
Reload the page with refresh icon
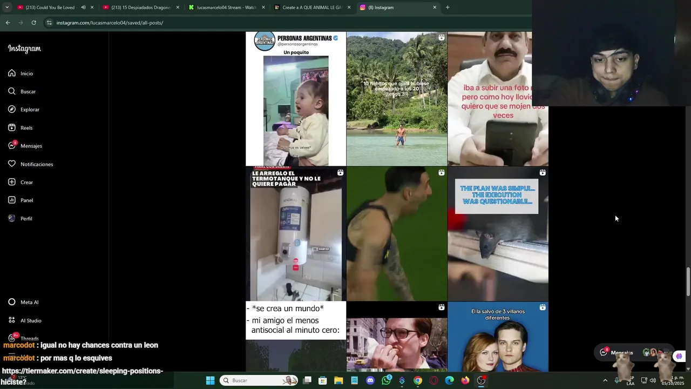tap(33, 23)
